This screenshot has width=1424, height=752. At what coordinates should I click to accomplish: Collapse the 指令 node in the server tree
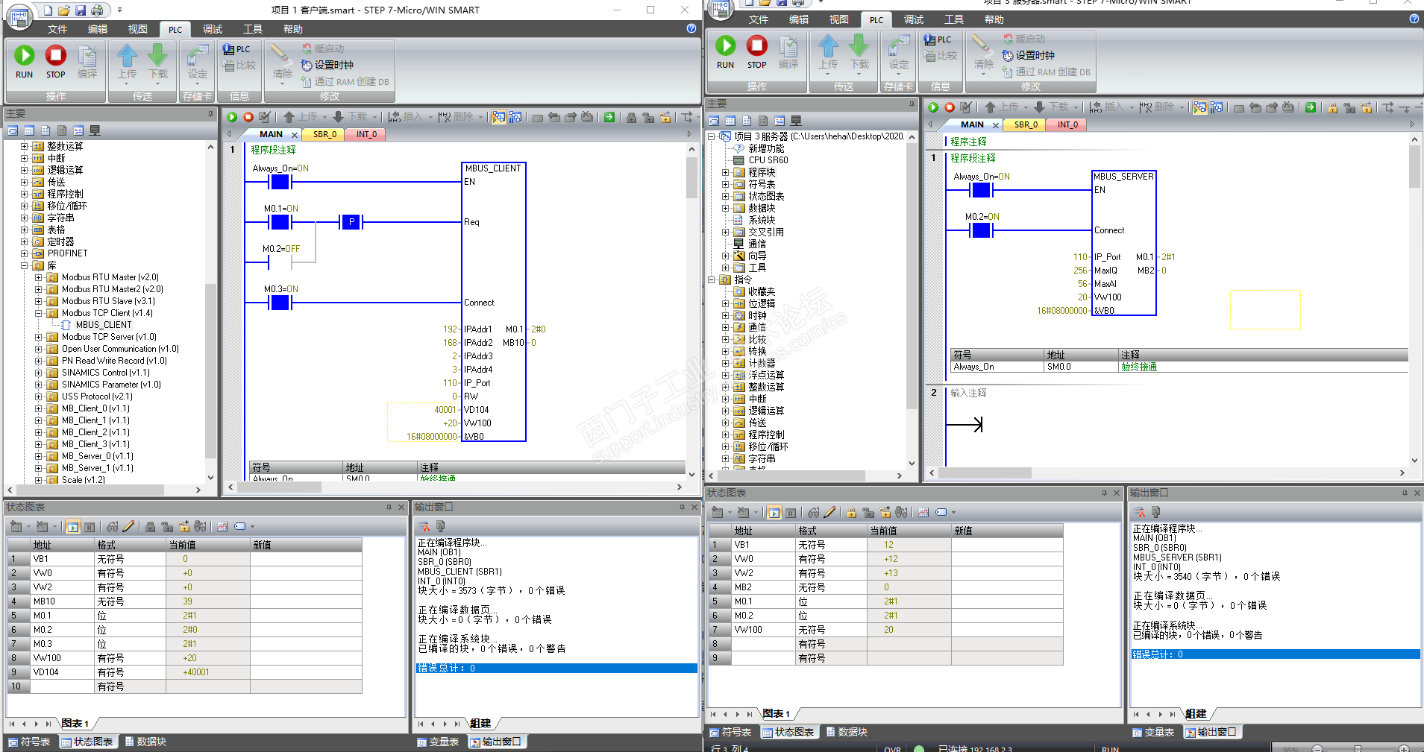pos(711,279)
